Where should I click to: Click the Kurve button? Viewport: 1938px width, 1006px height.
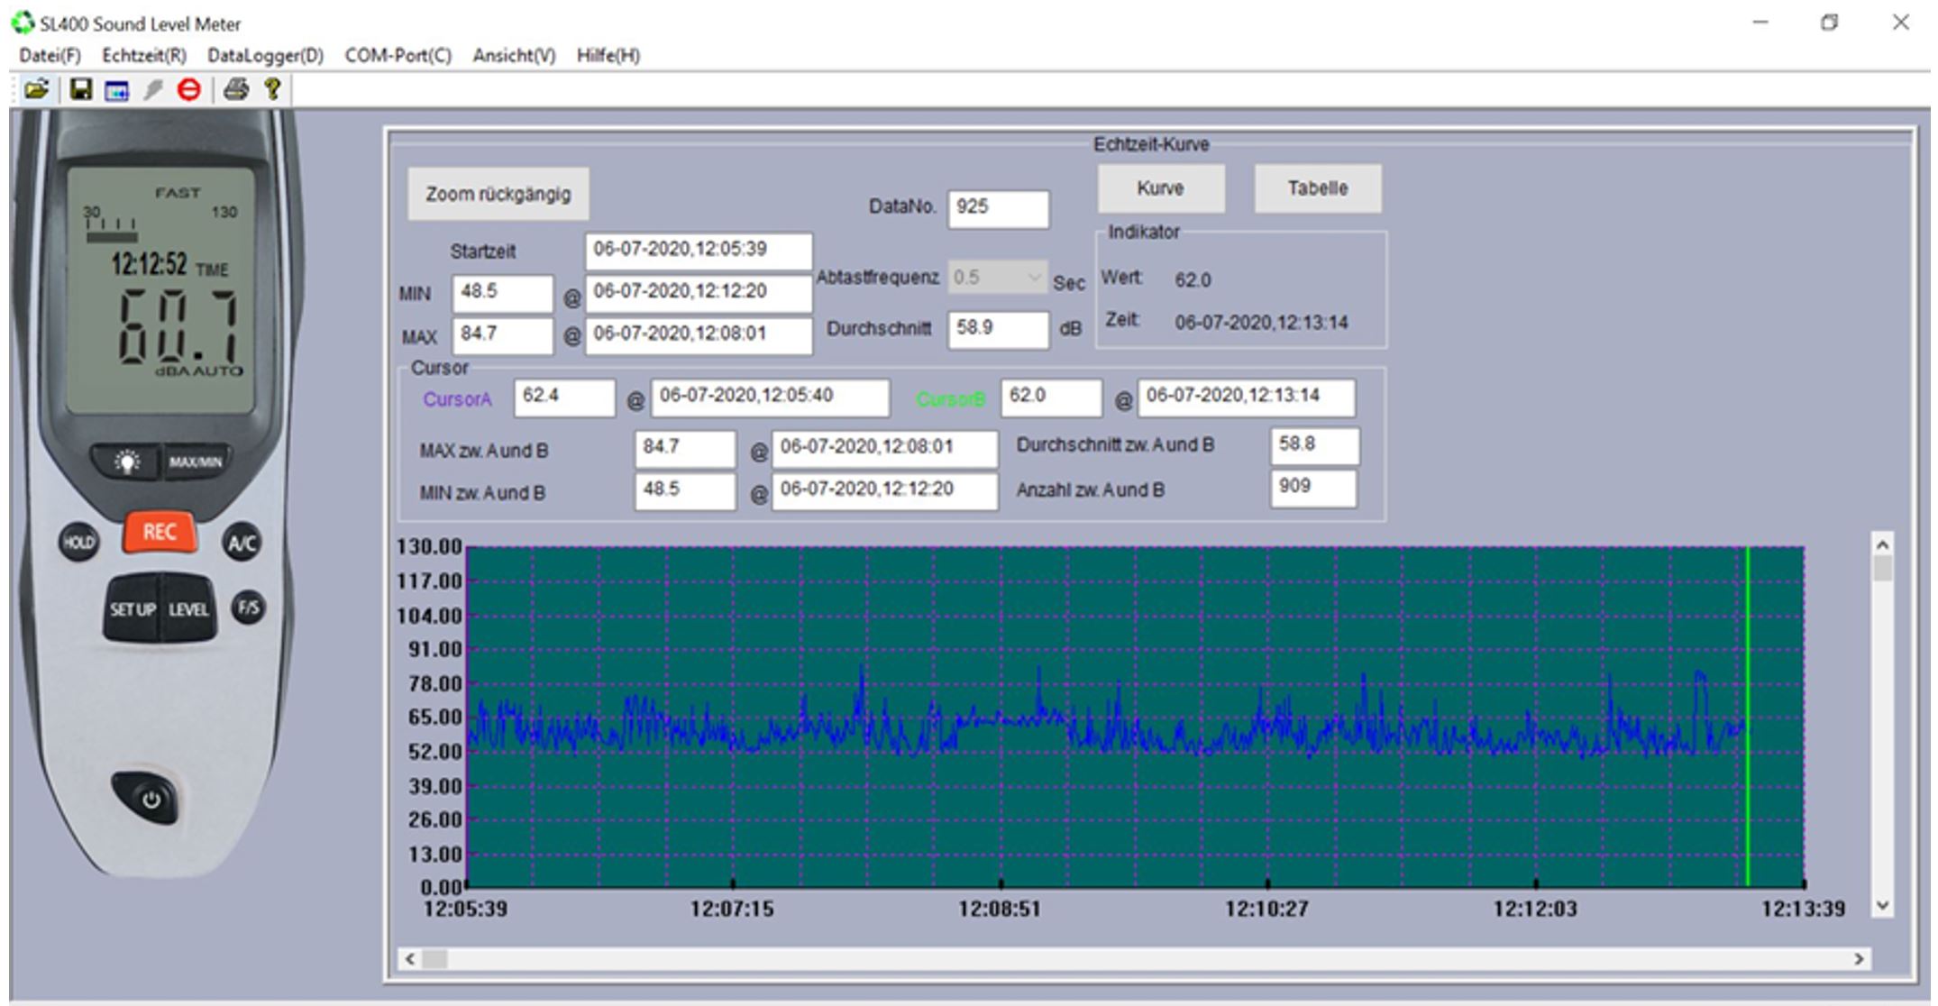(1160, 188)
